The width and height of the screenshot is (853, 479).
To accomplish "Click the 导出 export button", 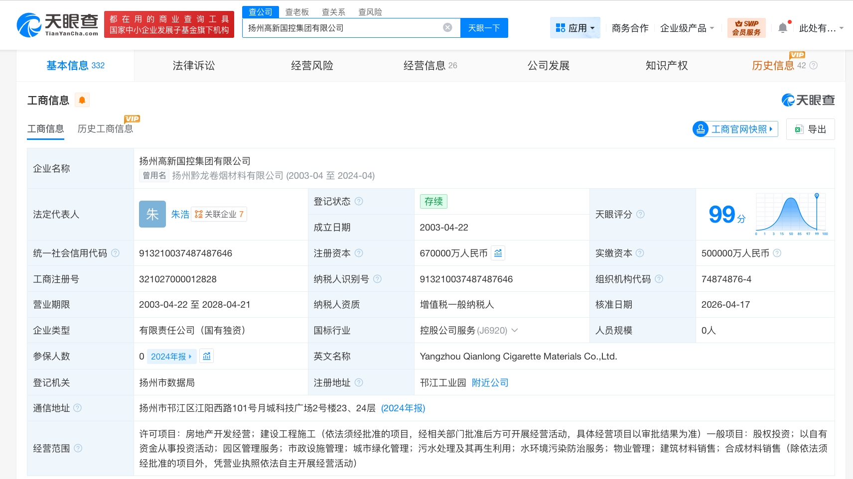I will tap(810, 129).
